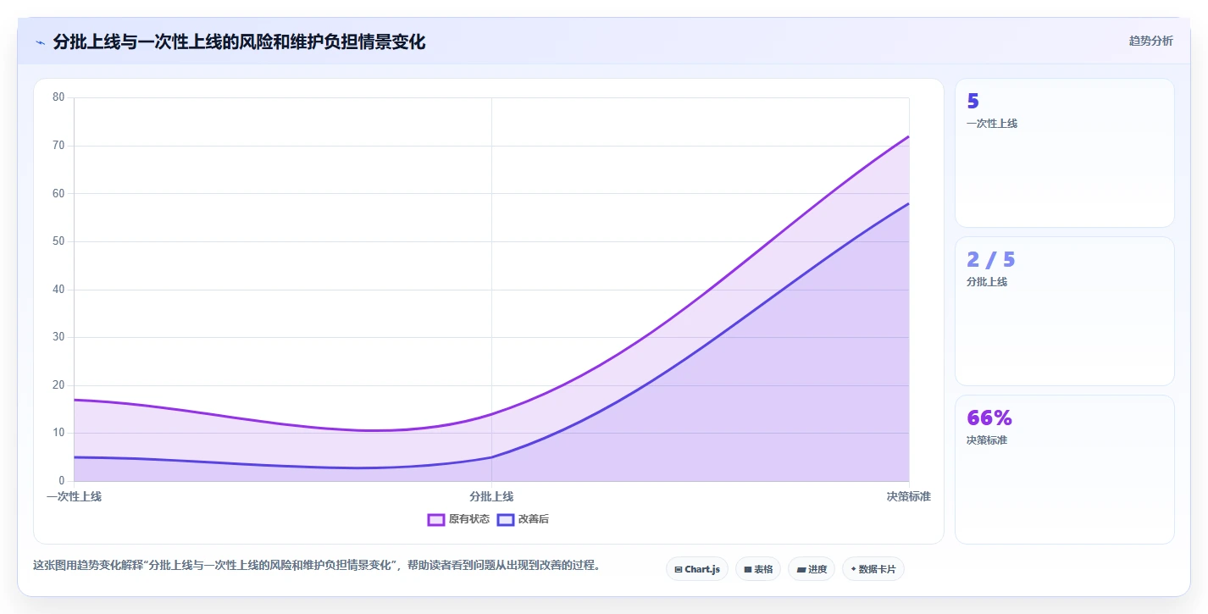The height and width of the screenshot is (614, 1208).
Task: Toggle the 改善后 legend swatch
Action: click(506, 519)
